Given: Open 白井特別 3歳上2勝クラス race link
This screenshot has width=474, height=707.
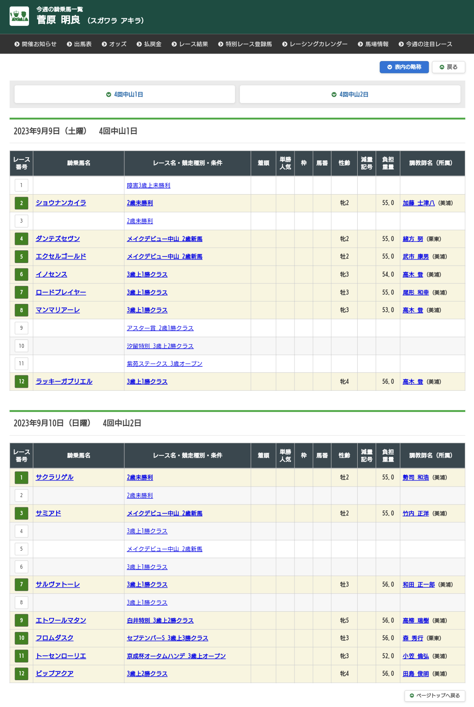Looking at the screenshot, I should click(160, 620).
